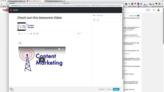Expand the Categories panel
Image resolution: width=164 pixels, height=92 pixels.
107,15
